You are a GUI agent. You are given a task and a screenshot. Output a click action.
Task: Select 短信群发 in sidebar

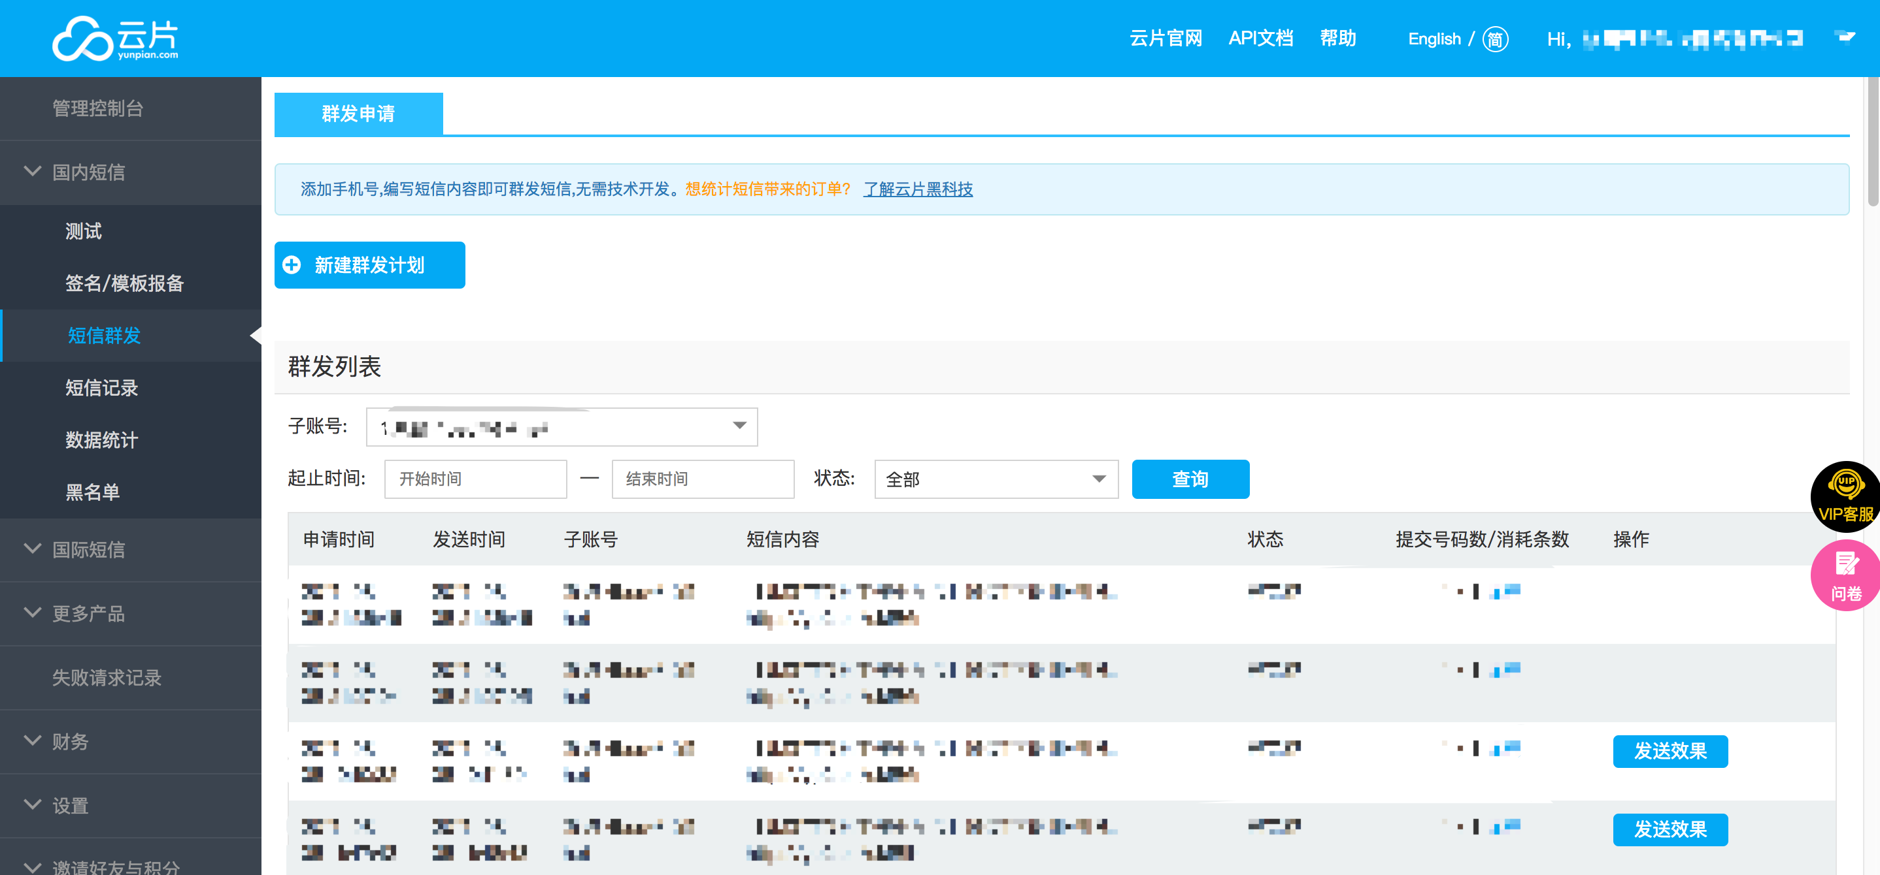105,336
